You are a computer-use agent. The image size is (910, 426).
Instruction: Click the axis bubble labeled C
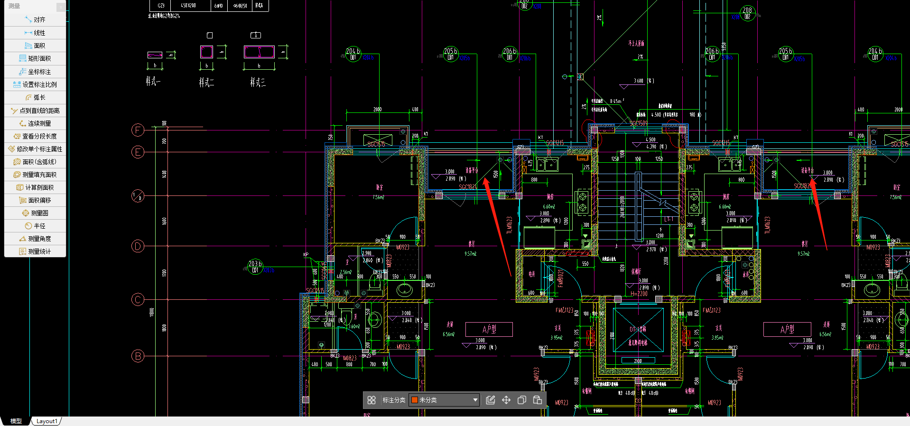tap(138, 299)
